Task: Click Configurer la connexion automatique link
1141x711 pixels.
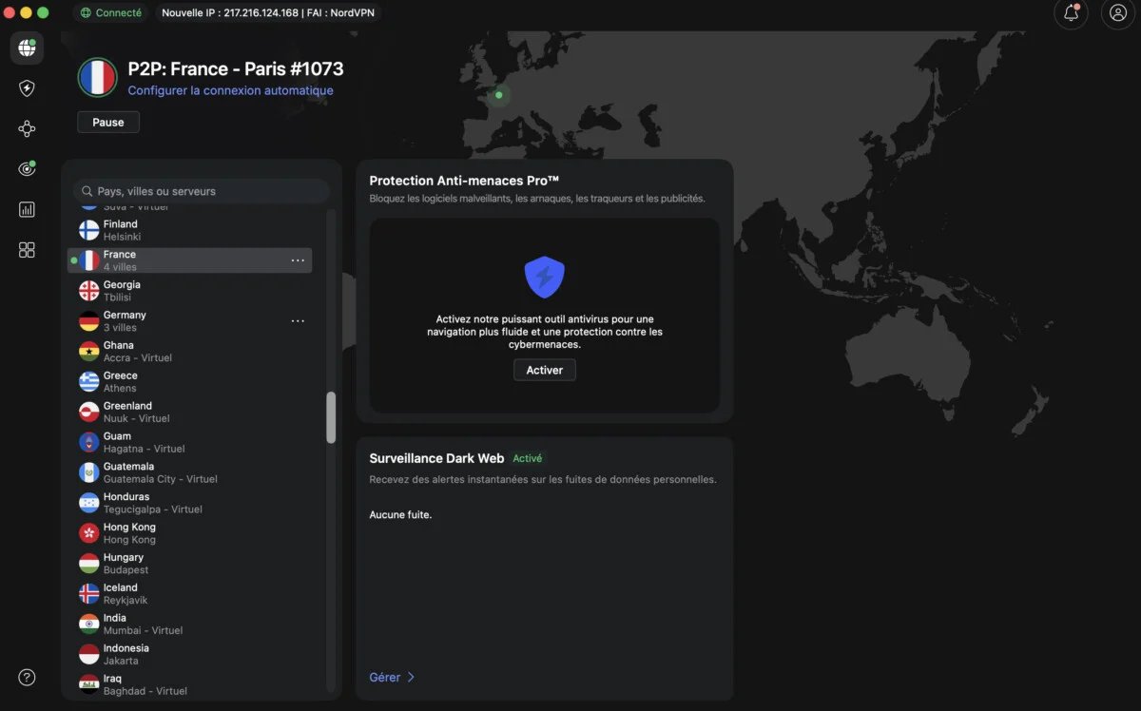Action: 230,90
